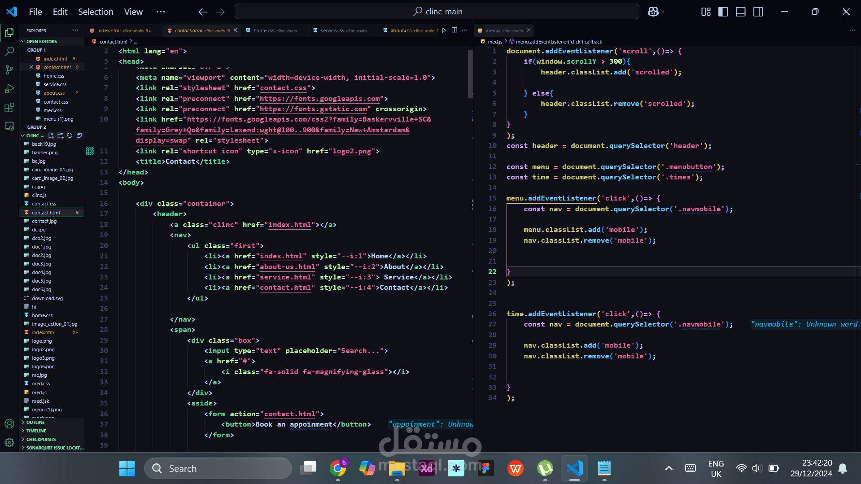
Task: Run the file with the play icon
Action: 444,31
